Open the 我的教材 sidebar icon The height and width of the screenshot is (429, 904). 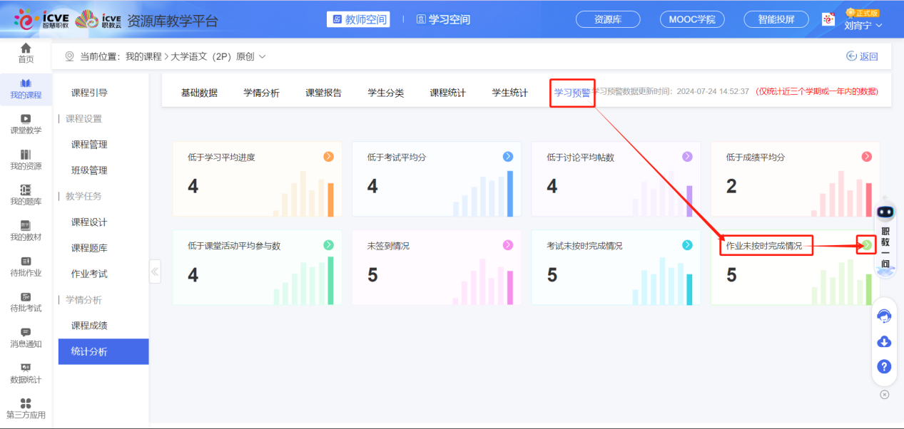(26, 229)
